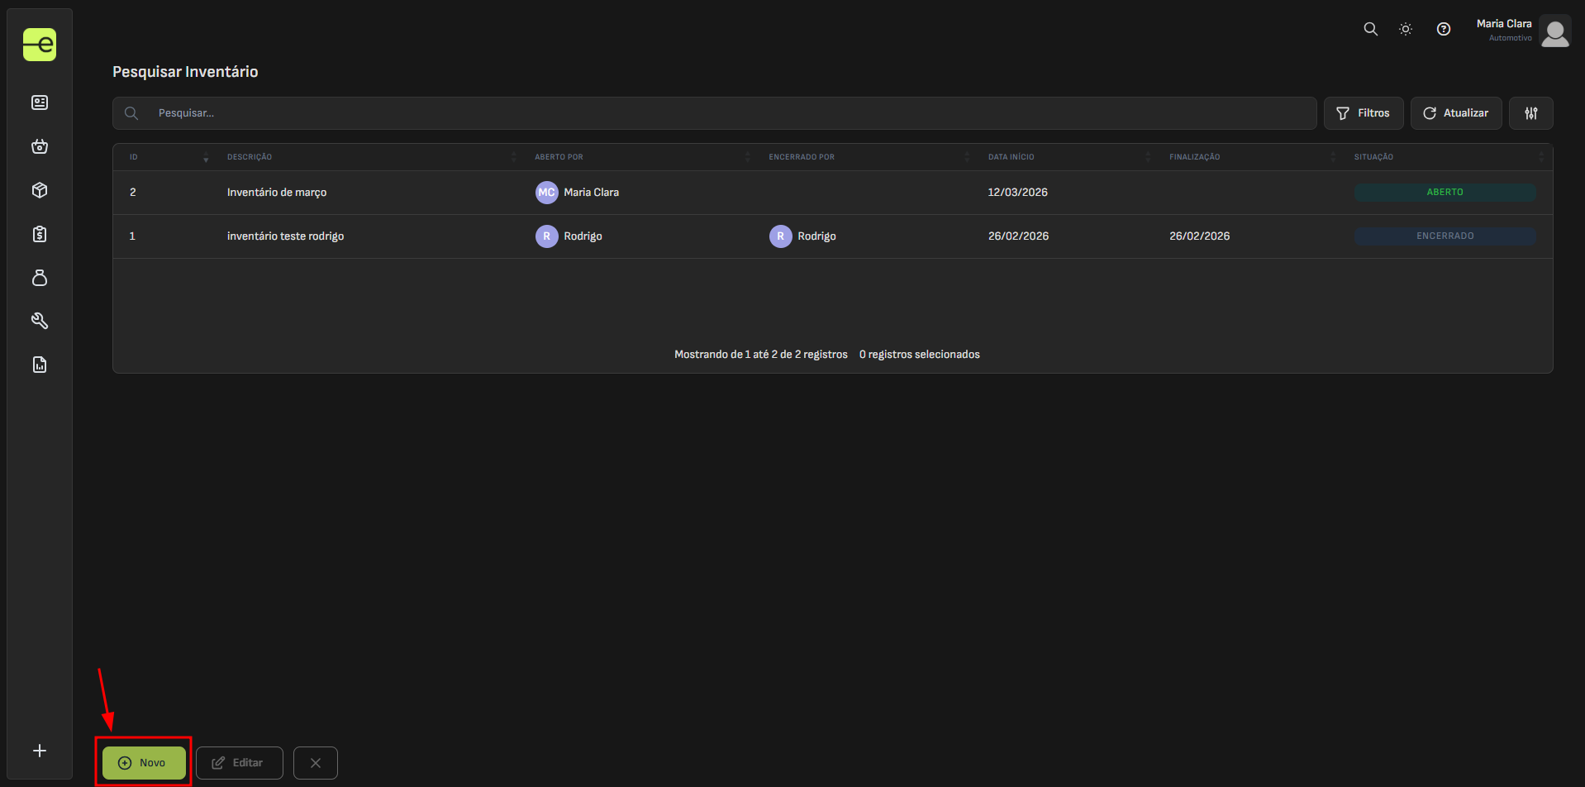This screenshot has height=787, width=1585.
Task: Click the X cancel button beside Editar
Action: (315, 762)
